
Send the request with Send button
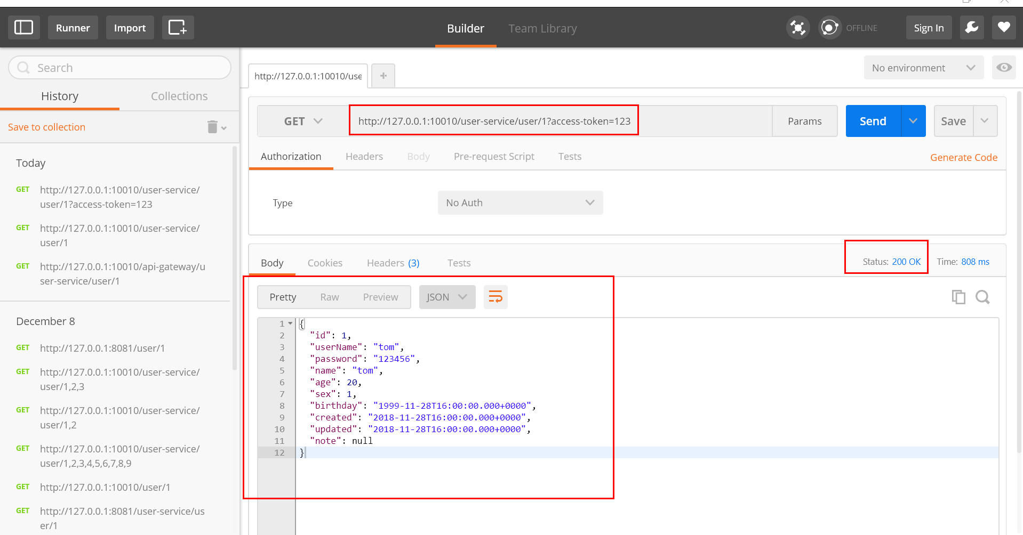873,121
